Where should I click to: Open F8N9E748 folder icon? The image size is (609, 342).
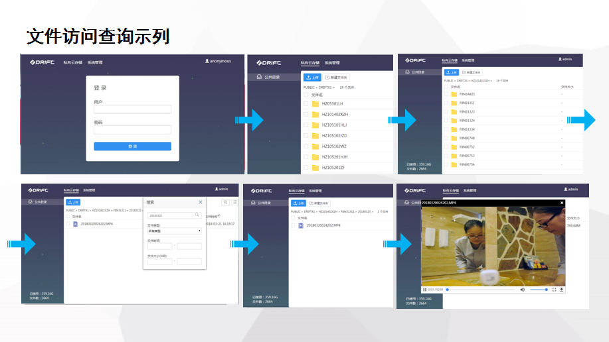454,138
